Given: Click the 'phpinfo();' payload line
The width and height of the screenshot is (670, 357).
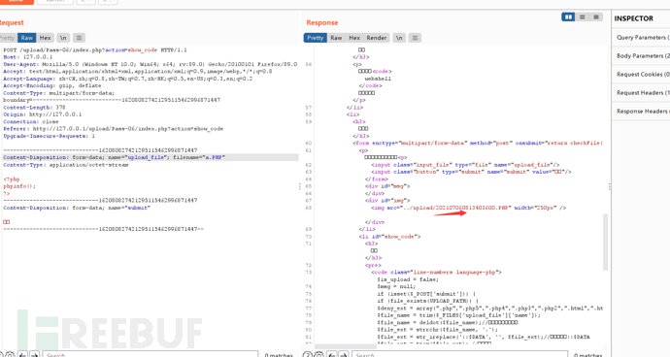Looking at the screenshot, I should (19, 186).
